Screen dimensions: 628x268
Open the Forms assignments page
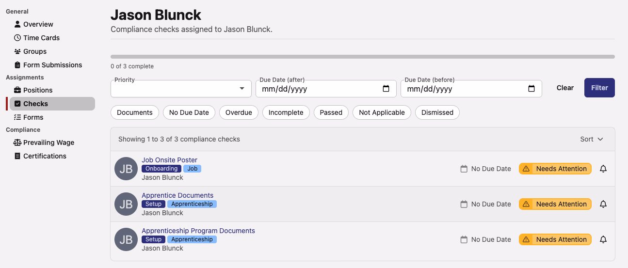[x=51, y=117]
